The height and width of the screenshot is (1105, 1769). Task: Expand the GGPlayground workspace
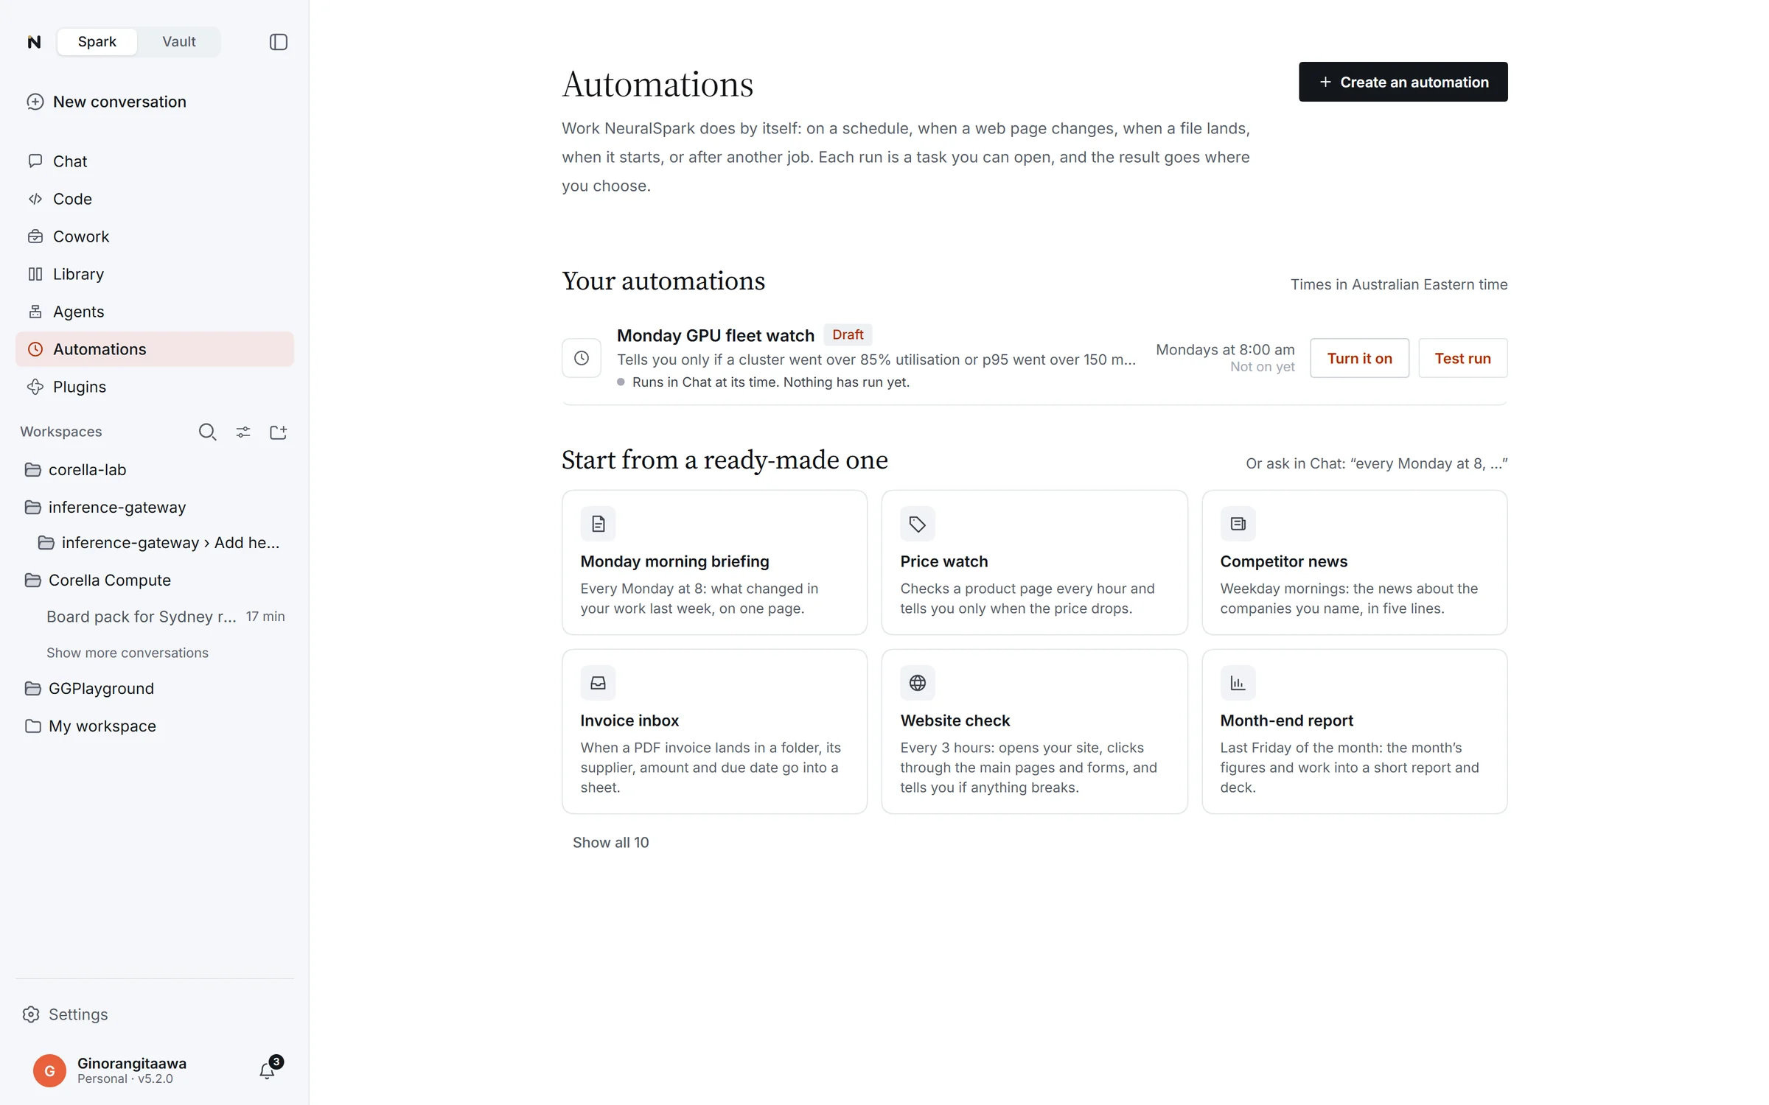point(155,689)
